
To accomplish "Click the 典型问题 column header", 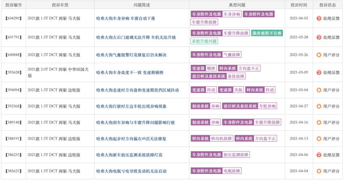I will (237, 5).
